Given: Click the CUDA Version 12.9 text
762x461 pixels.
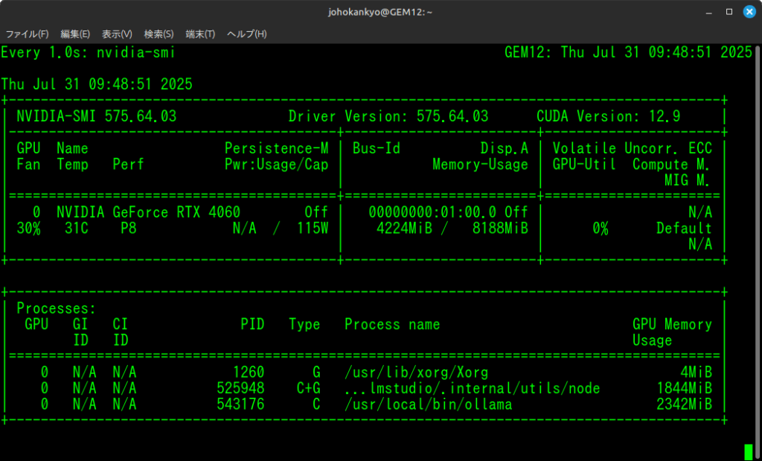Looking at the screenshot, I should click(608, 116).
